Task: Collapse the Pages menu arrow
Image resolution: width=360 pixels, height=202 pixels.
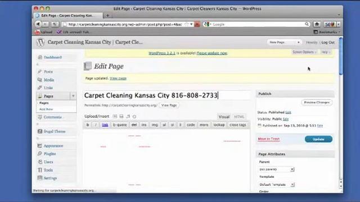Action: click(x=73, y=96)
